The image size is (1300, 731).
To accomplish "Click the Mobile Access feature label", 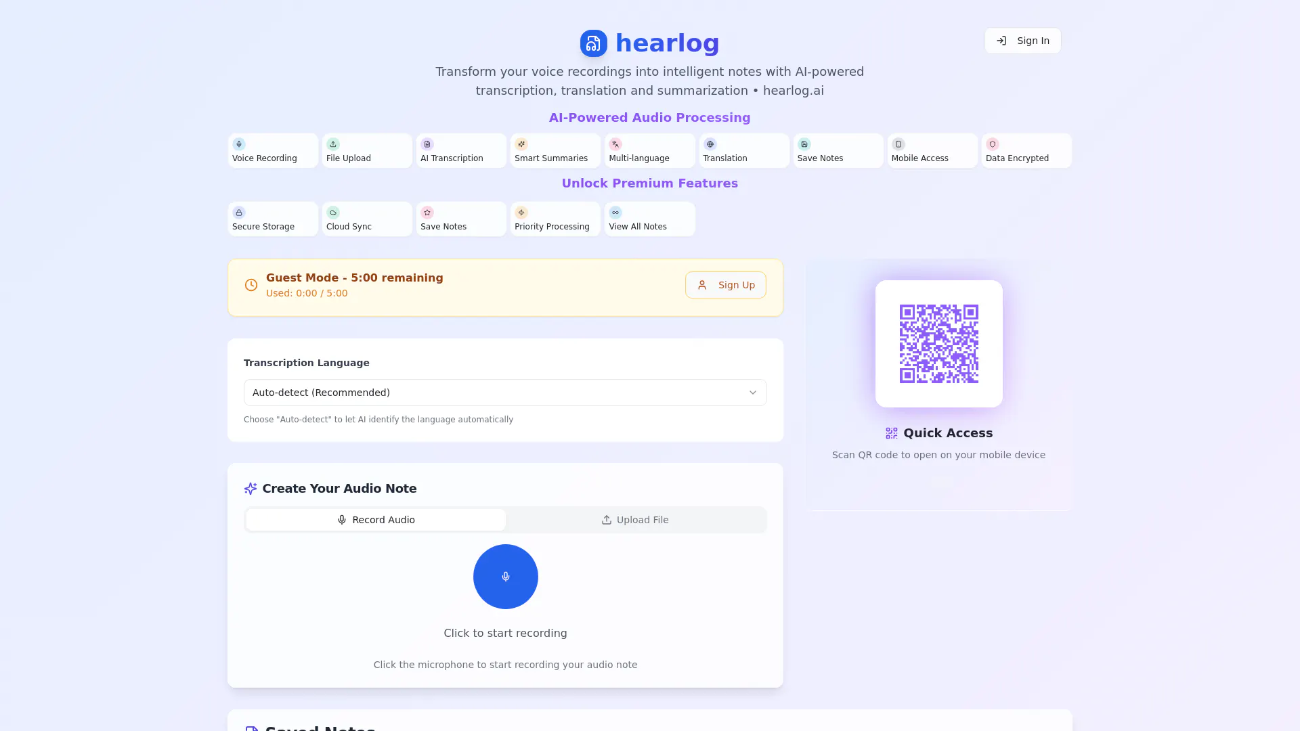I will point(920,158).
